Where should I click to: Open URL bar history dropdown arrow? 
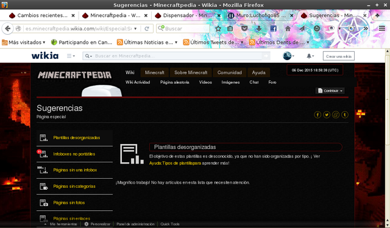[135, 29]
